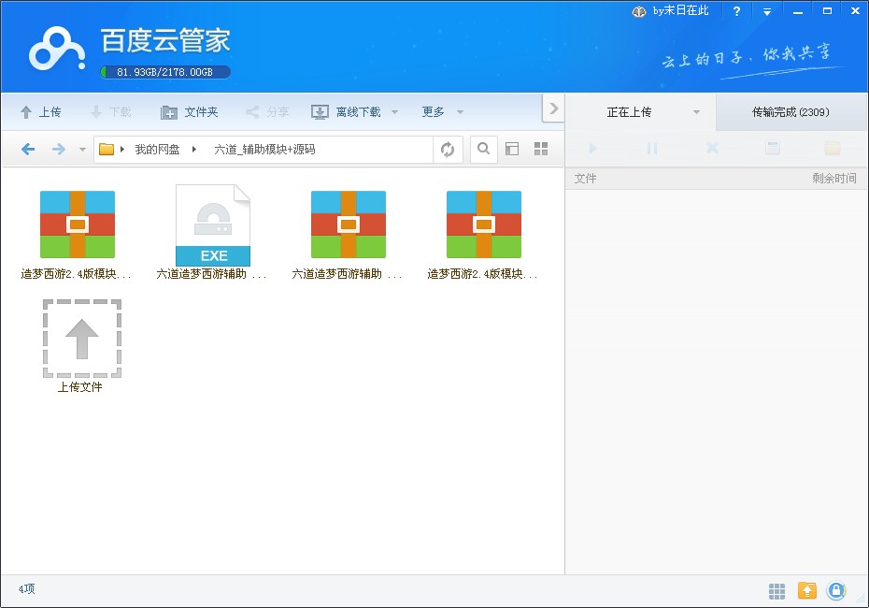Click the 81.93GB/2178.00GB storage usage bar
The height and width of the screenshot is (608, 869).
pos(165,72)
